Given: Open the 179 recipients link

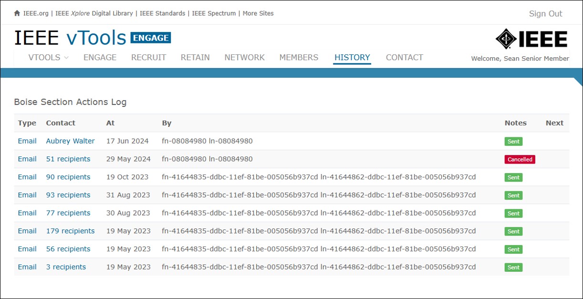Looking at the screenshot, I should tap(70, 231).
